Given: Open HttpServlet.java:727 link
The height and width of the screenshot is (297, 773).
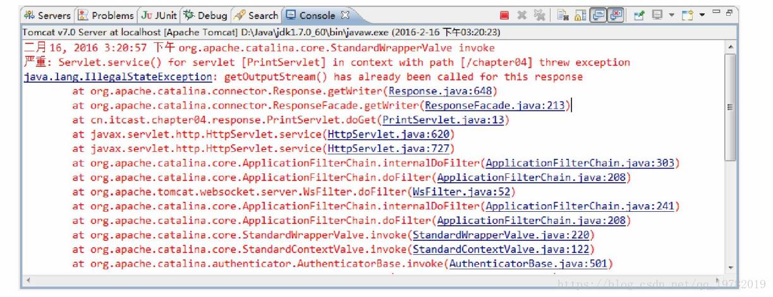Looking at the screenshot, I should (388, 149).
